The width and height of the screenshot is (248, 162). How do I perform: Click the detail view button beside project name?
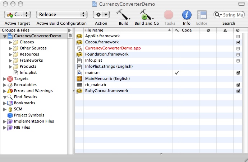coord(70,36)
